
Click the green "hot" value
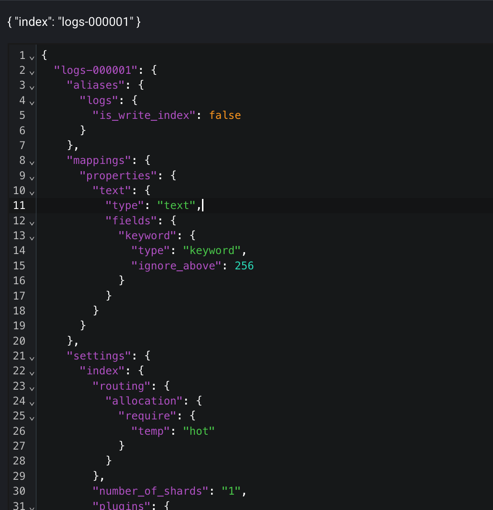199,431
